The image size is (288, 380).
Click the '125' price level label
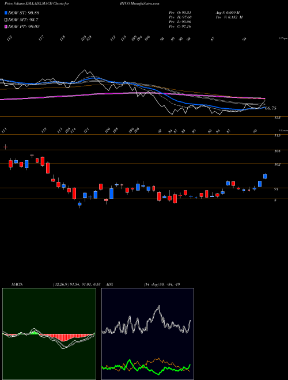(x=277, y=118)
